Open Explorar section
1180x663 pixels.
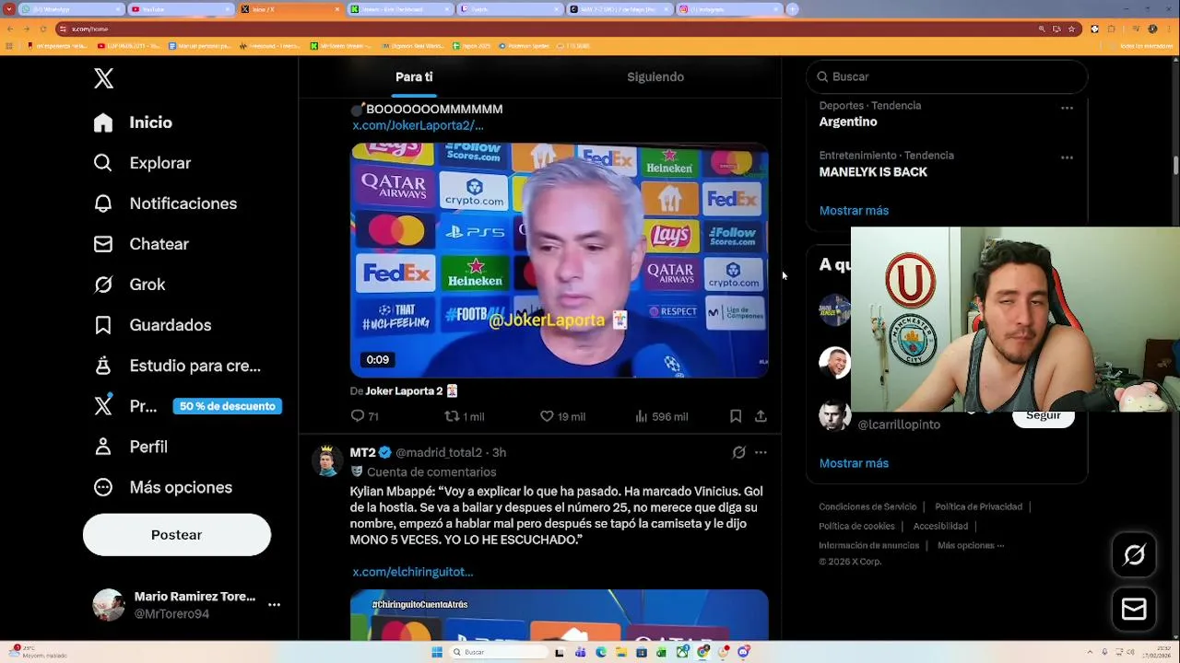coord(143,163)
